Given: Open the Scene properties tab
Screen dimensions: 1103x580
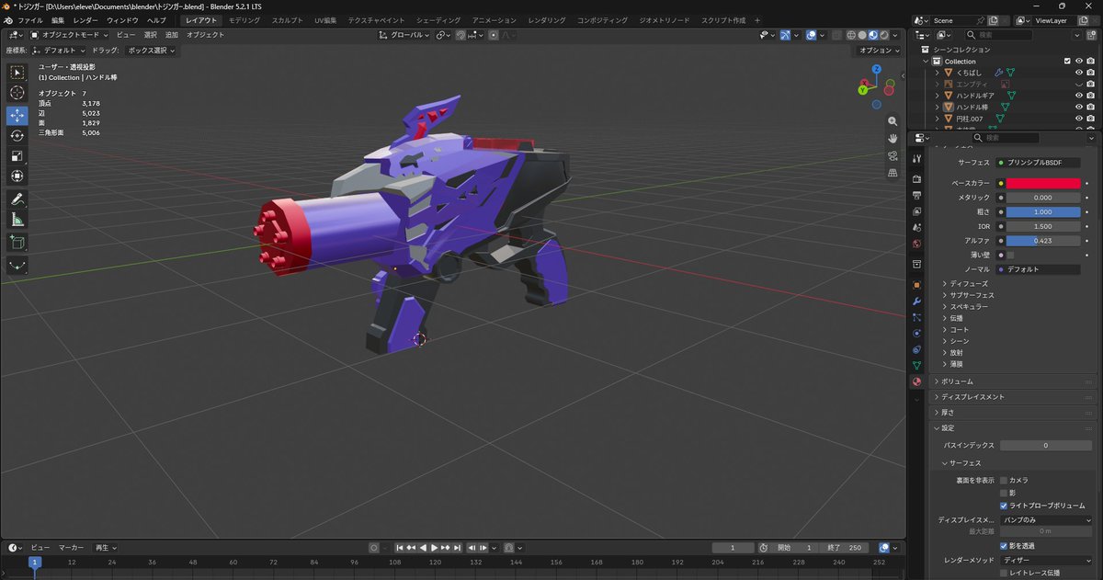Looking at the screenshot, I should pyautogui.click(x=916, y=228).
